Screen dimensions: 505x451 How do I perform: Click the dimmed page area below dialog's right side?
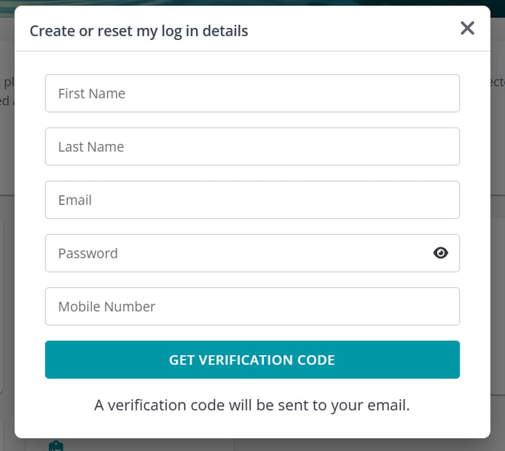coord(377,445)
